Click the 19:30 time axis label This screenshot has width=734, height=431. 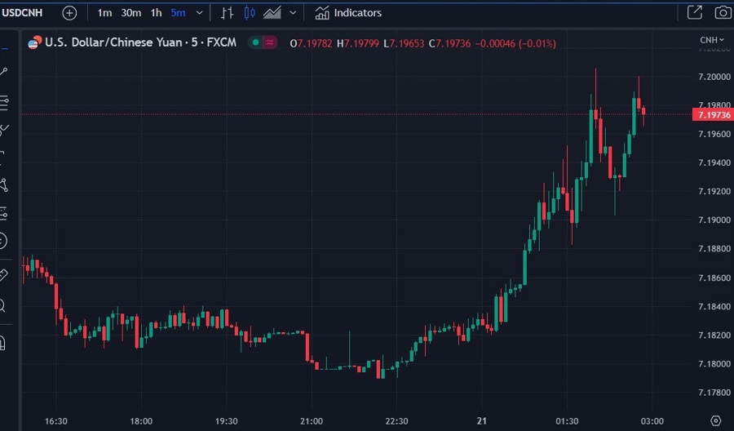pyautogui.click(x=226, y=421)
